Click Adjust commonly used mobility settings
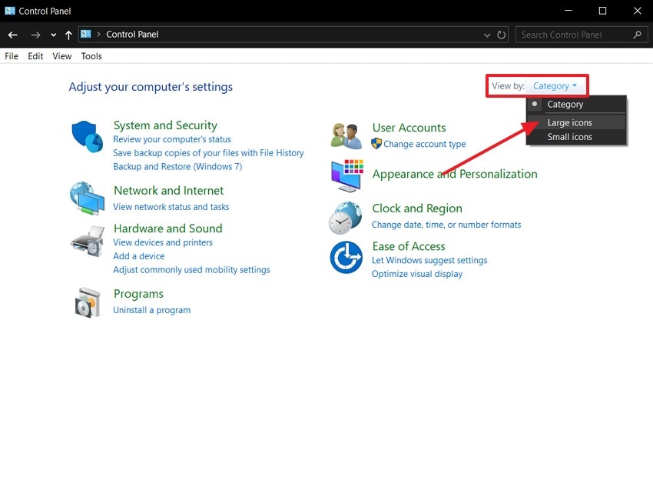Screen dimensions: 653x497 pos(191,270)
